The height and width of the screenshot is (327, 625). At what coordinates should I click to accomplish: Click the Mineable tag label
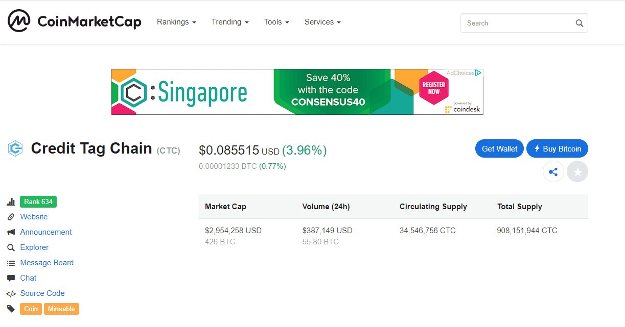pyautogui.click(x=61, y=309)
